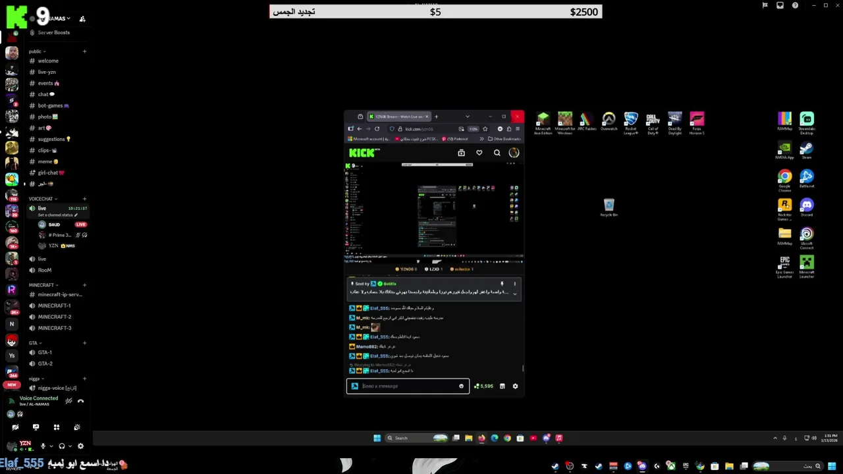Disconnect from the voice channel

80,401
